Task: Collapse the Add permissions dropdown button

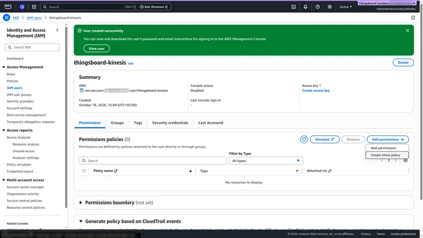Action: pyautogui.click(x=388, y=139)
